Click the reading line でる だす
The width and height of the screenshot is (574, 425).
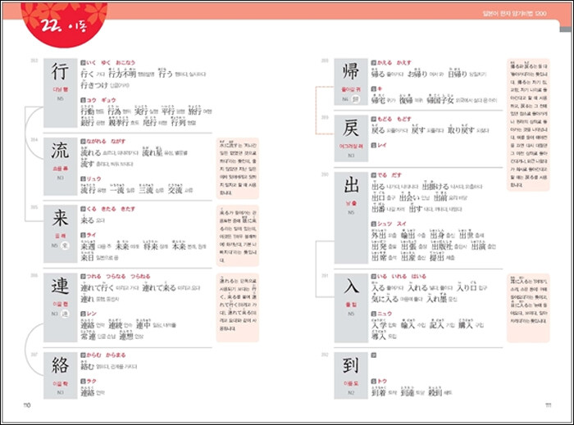point(389,175)
